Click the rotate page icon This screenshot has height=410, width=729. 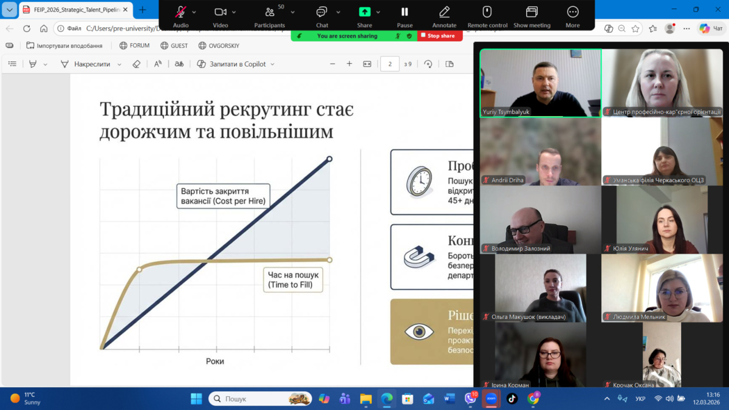tap(428, 64)
